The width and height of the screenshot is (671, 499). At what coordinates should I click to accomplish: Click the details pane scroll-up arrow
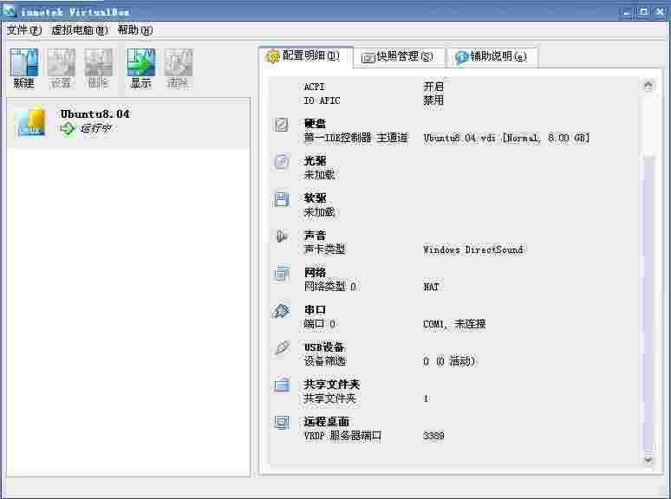tap(648, 86)
